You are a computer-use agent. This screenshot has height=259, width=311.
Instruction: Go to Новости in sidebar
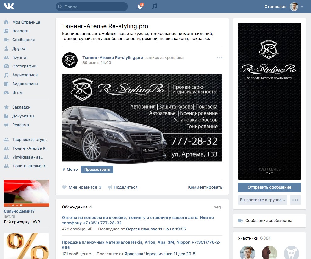[20, 31]
